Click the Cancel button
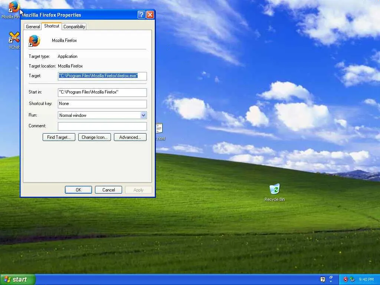380x285 pixels. point(109,190)
